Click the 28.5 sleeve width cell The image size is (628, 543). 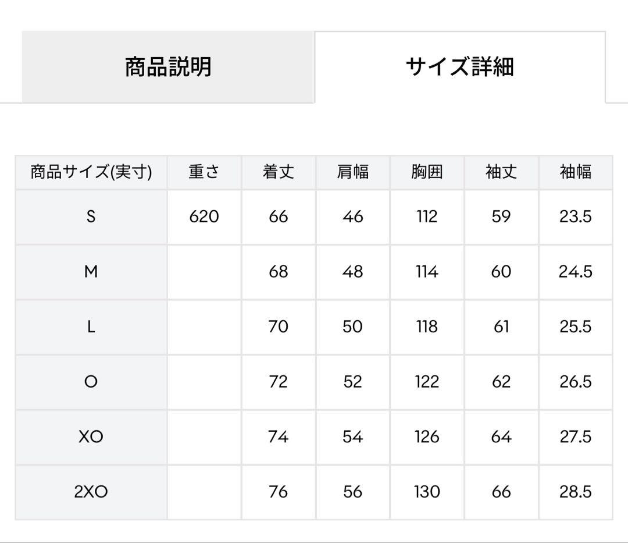click(x=576, y=492)
